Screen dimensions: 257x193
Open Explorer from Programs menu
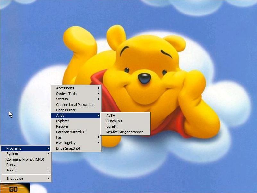pos(63,121)
